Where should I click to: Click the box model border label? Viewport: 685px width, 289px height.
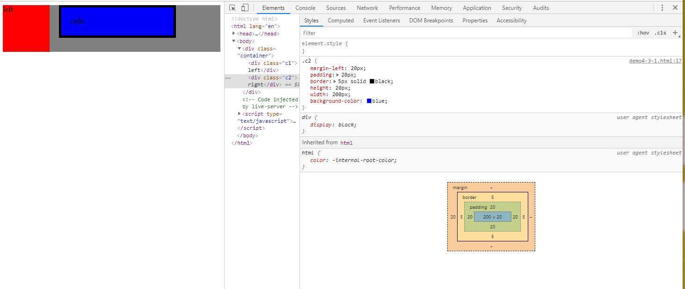[x=469, y=197]
